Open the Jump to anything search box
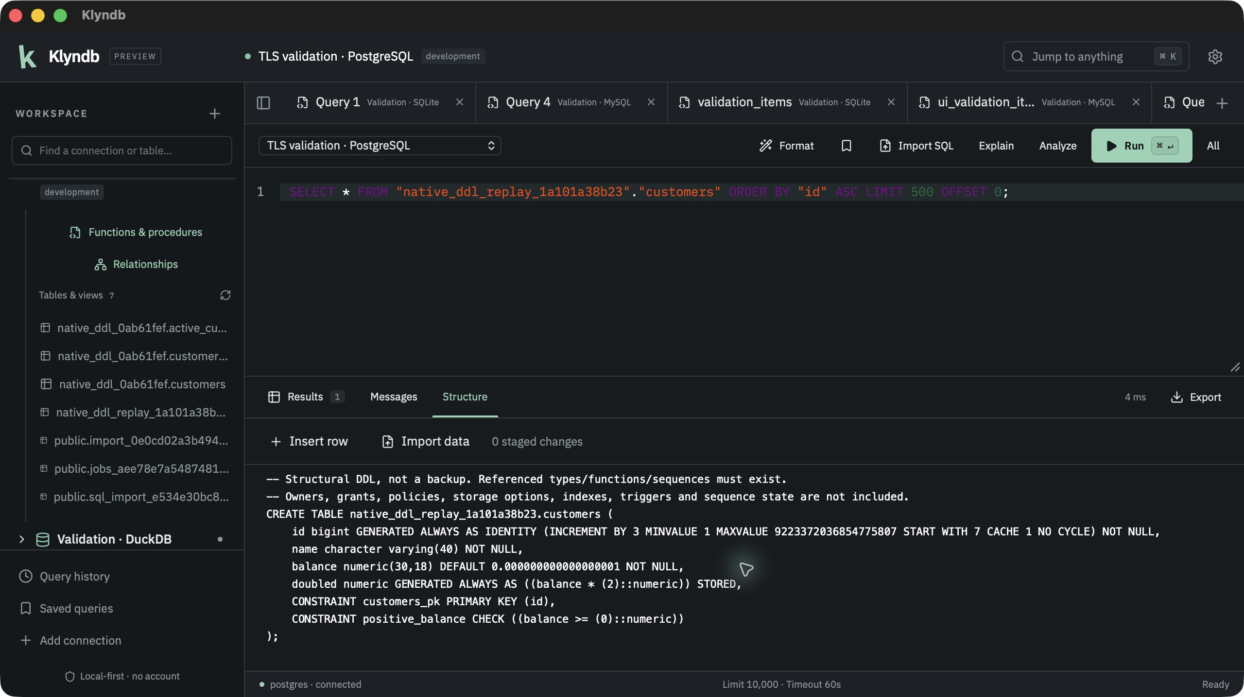The height and width of the screenshot is (697, 1244). click(x=1096, y=56)
